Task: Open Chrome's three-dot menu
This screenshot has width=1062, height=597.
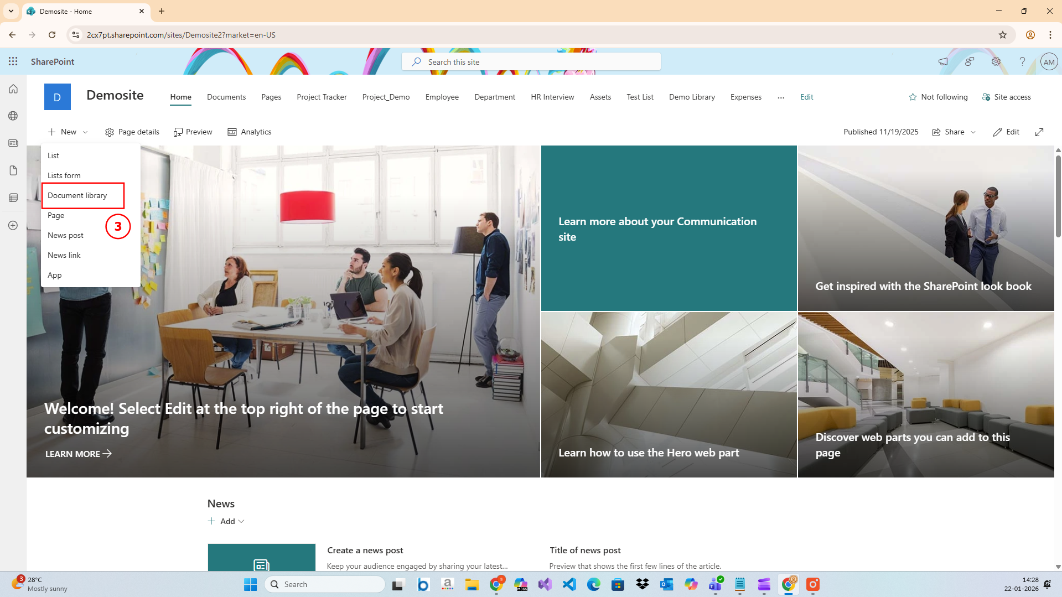Action: (x=1050, y=35)
